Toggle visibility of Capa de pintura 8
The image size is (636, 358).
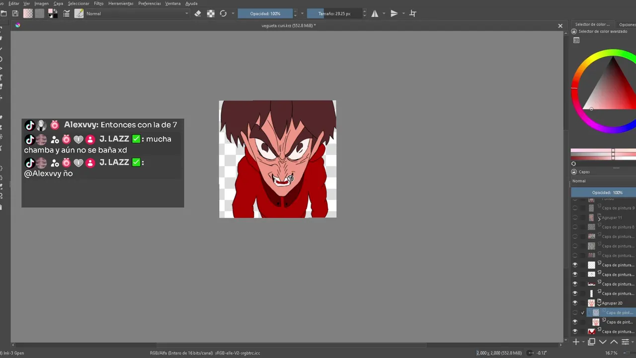coord(575,227)
